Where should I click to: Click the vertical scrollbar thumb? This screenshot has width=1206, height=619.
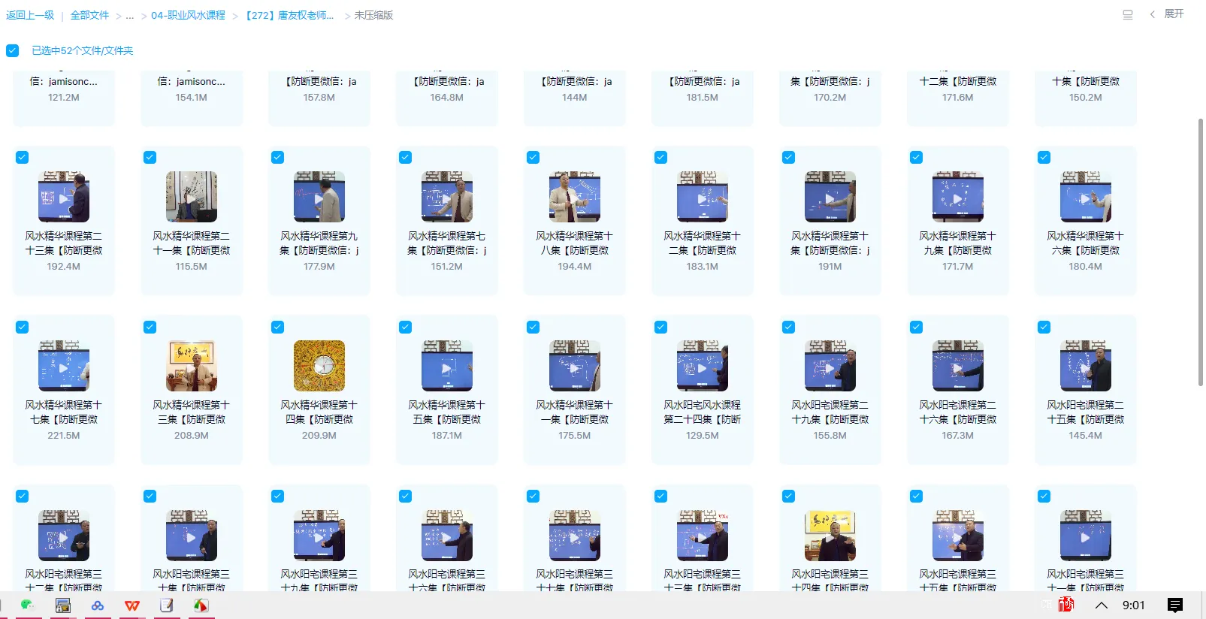1201,252
